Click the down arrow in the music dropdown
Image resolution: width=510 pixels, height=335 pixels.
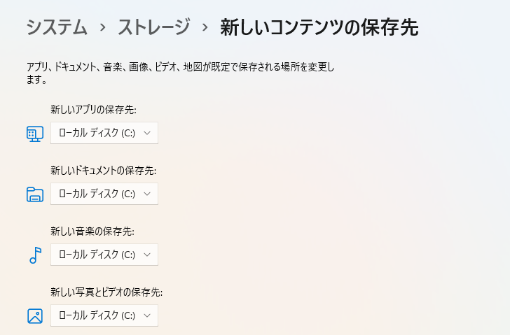click(147, 255)
